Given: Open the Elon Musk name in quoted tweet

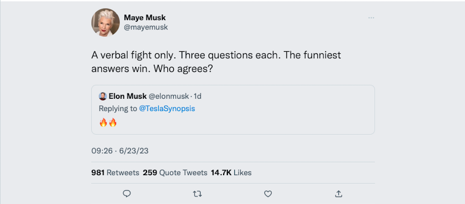Looking at the screenshot, I should [128, 96].
